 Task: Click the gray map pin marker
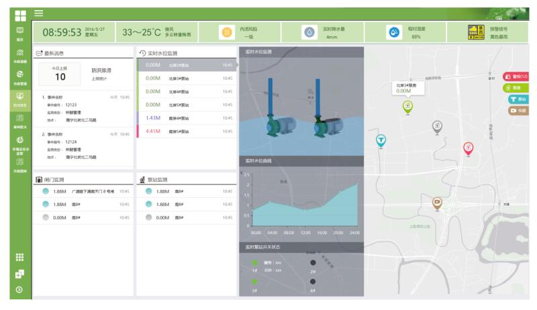[x=437, y=125]
